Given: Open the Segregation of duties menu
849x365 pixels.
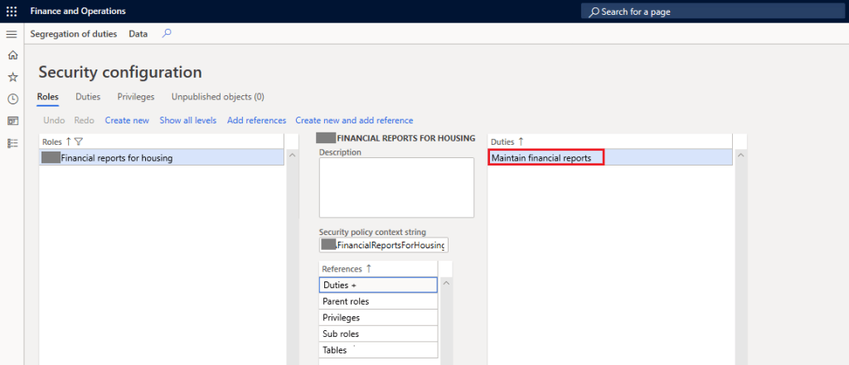Looking at the screenshot, I should 74,34.
